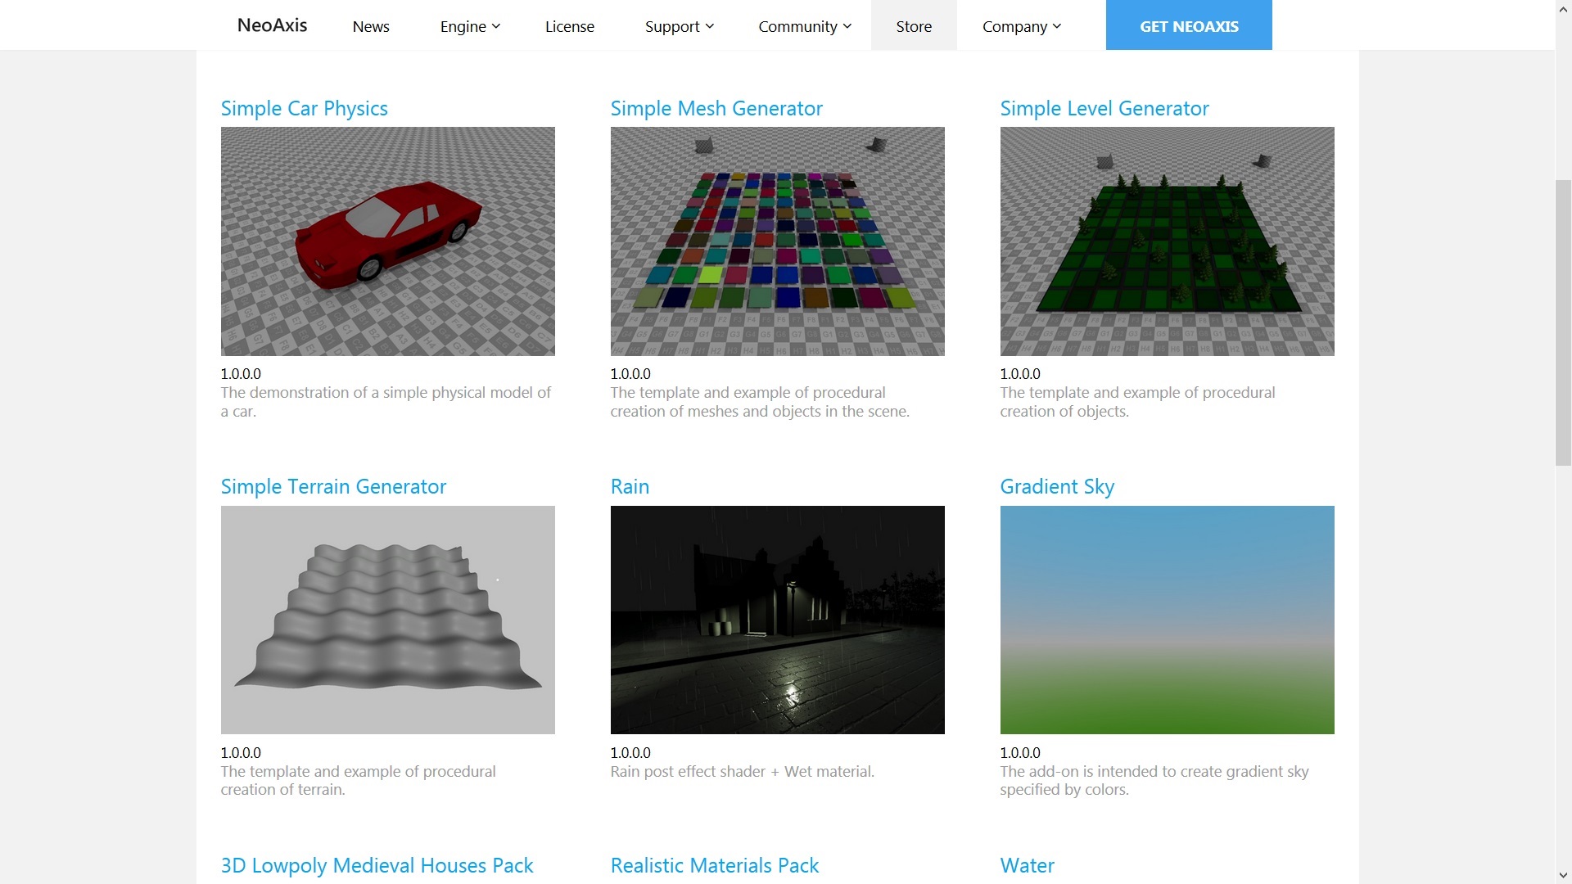Expand the Support dropdown menu
1572x884 pixels.
tap(679, 26)
